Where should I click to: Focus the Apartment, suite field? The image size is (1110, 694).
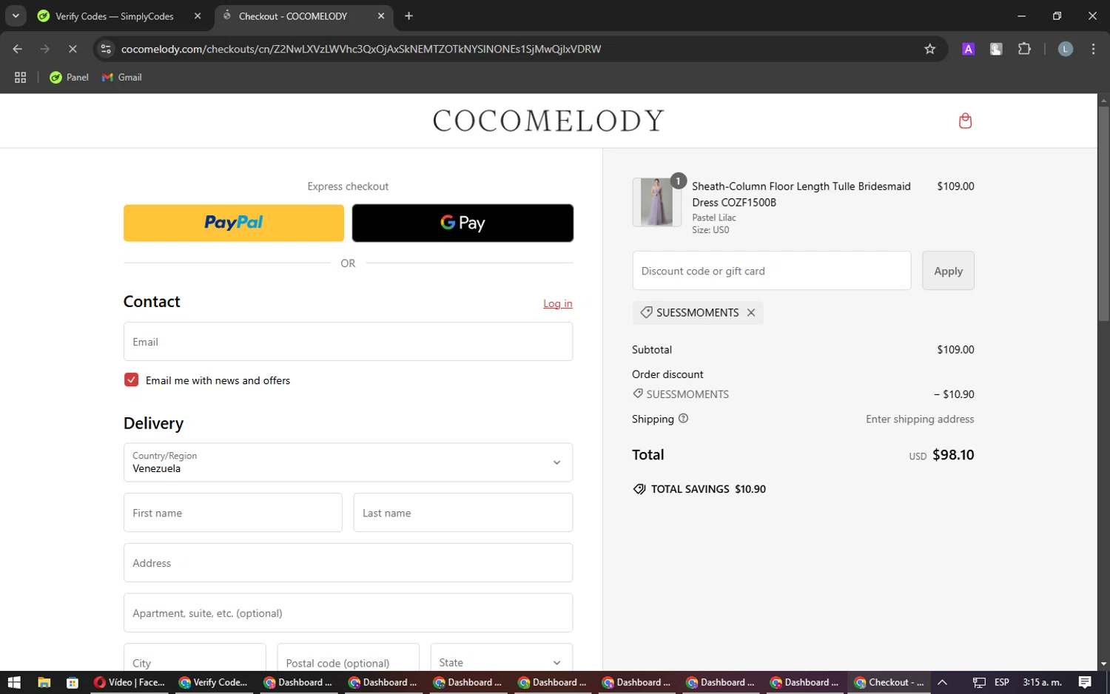point(348,613)
